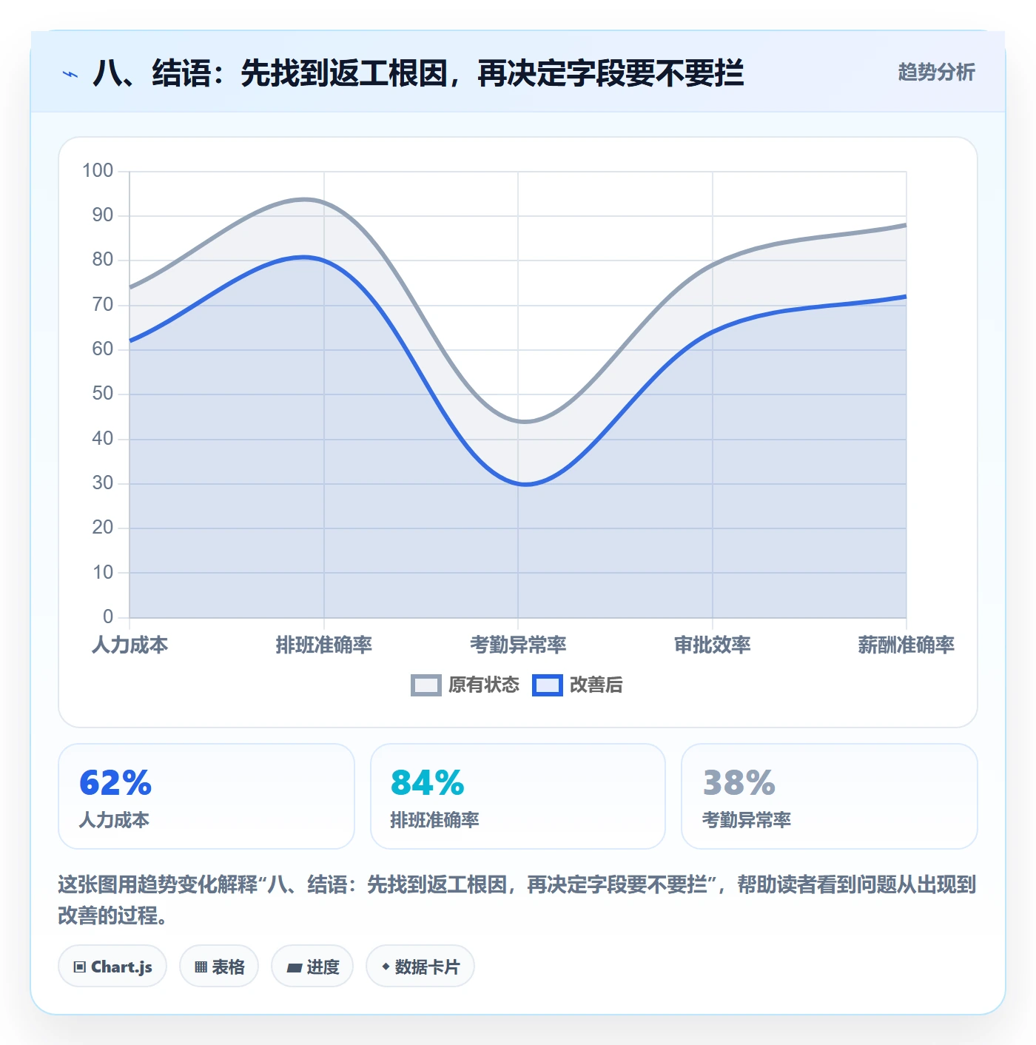1036x1045 pixels.
Task: Select the Chart.js tag chip
Action: tap(112, 967)
